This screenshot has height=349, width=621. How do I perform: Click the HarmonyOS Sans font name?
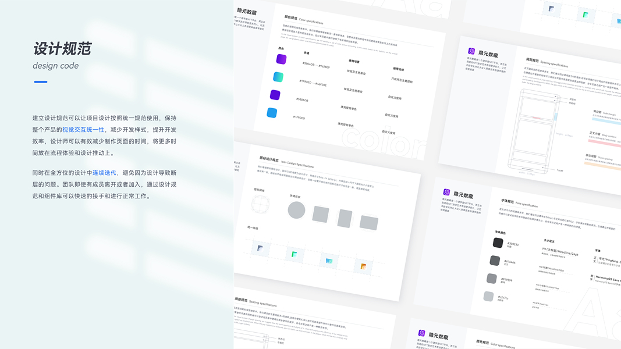(608, 279)
